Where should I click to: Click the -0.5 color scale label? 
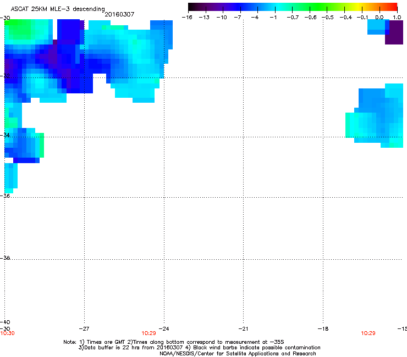328,18
